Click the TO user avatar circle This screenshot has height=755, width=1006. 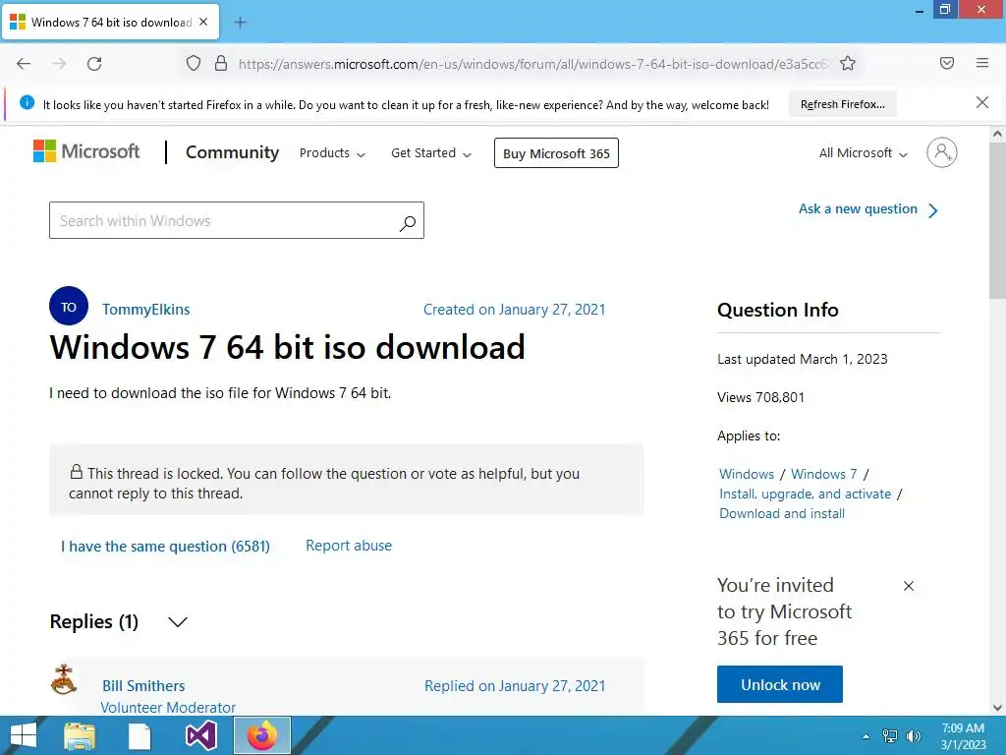coord(69,307)
